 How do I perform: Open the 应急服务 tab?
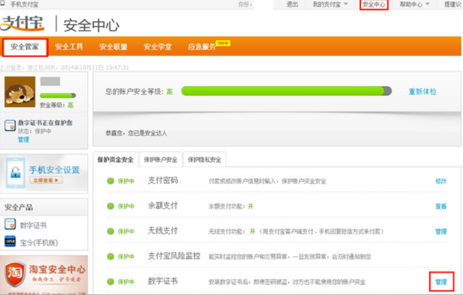pyautogui.click(x=201, y=47)
